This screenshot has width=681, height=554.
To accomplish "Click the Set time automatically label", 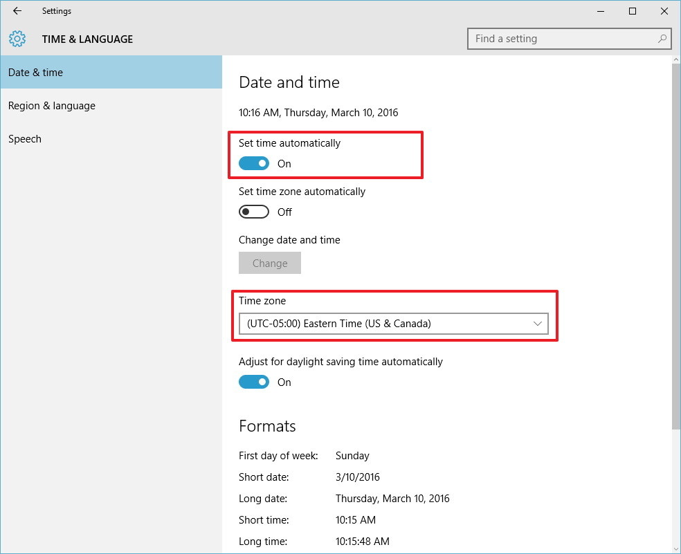I will 289,143.
